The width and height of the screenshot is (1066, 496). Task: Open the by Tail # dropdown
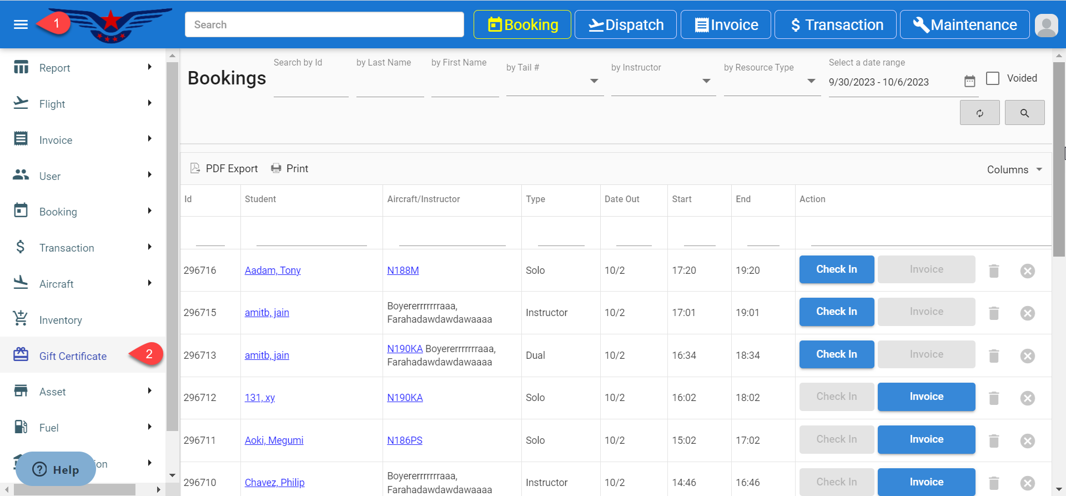[x=594, y=81]
